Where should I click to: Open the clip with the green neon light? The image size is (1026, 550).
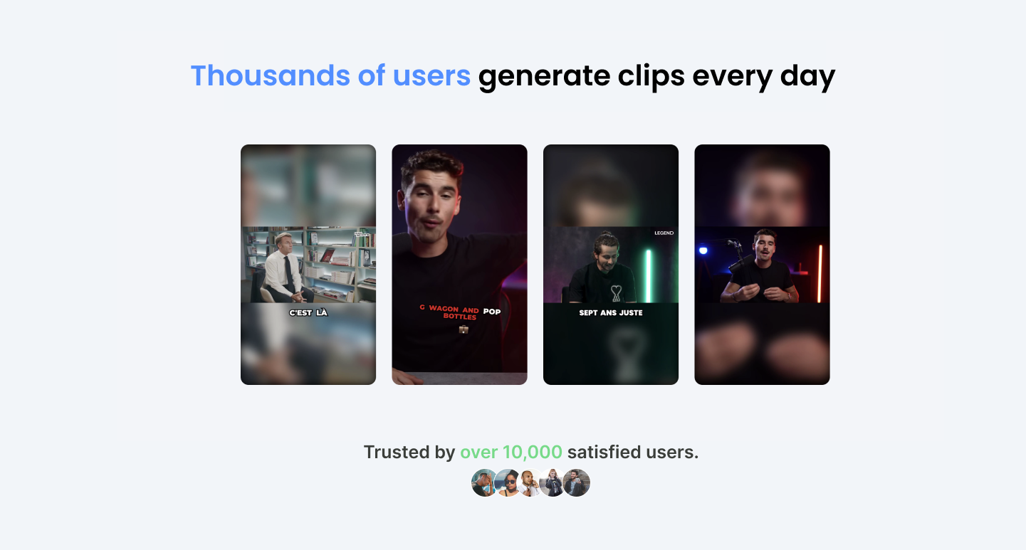pos(611,265)
